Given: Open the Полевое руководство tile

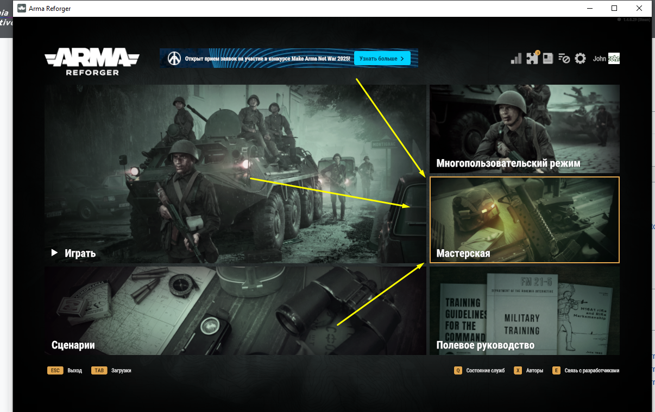Looking at the screenshot, I should click(x=524, y=311).
